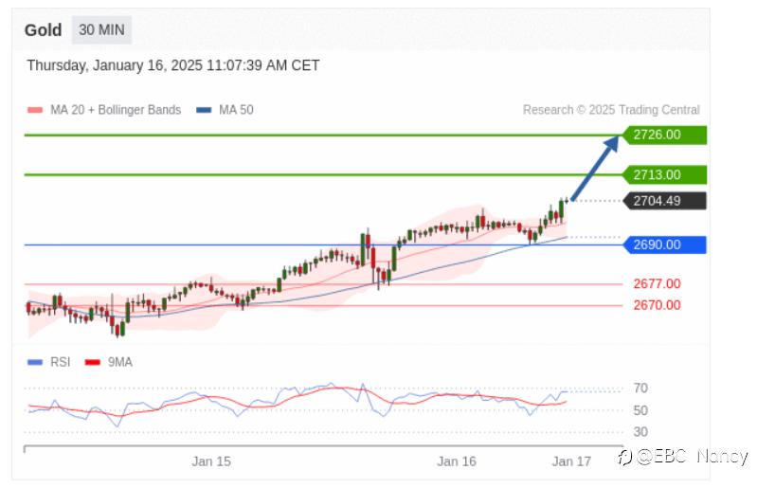Click the MA 50 legend swatch
Viewport: 757px width, 488px height.
point(204,110)
